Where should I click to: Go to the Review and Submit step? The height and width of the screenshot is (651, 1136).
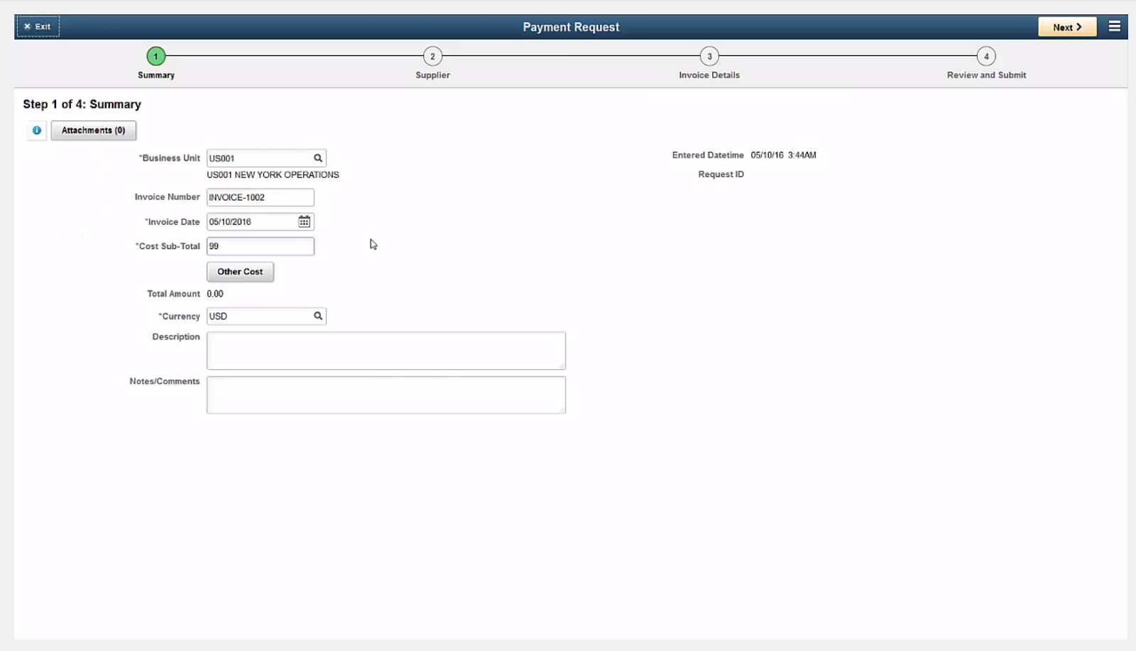point(985,56)
